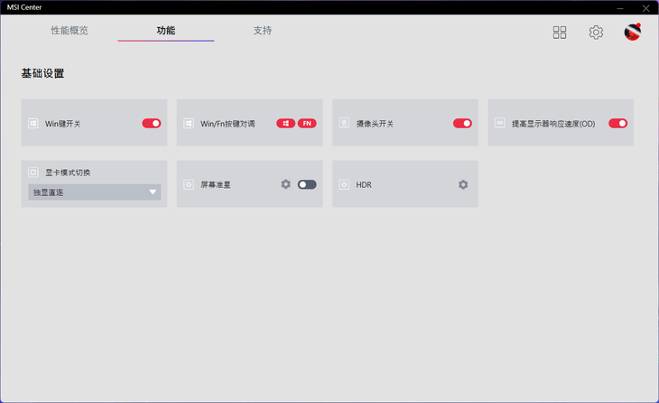The image size is (659, 403).
Task: Click the 摄像头开关 camera icon
Action: point(344,123)
